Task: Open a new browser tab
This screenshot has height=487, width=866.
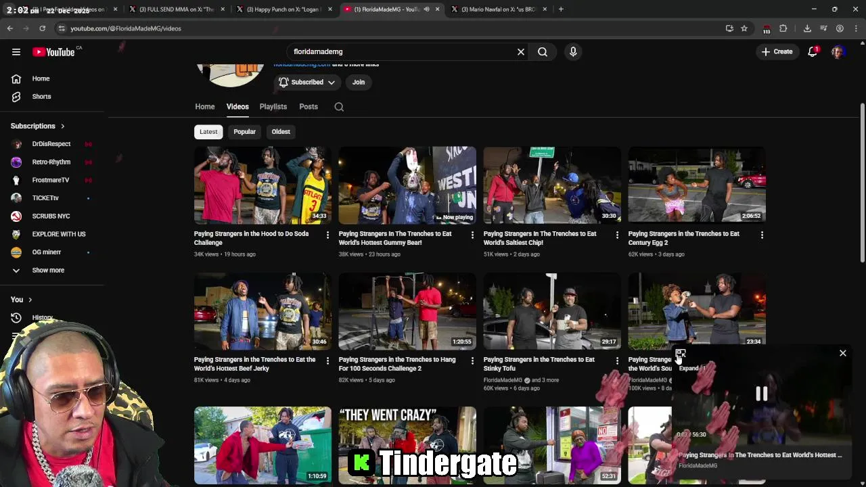Action: pos(561,9)
